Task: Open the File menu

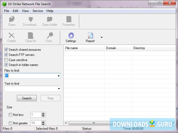Action: pyautogui.click(x=7, y=11)
